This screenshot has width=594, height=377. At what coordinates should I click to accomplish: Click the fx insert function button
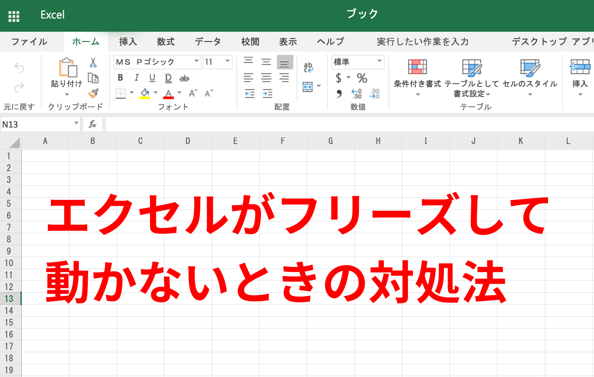(93, 125)
